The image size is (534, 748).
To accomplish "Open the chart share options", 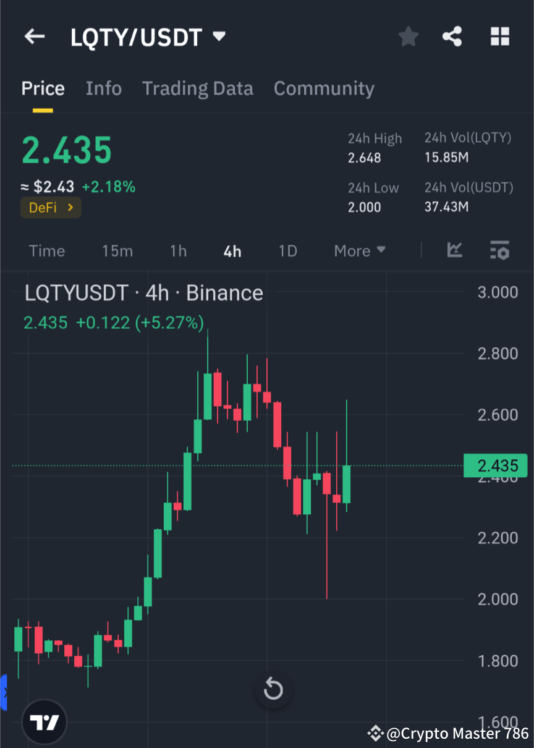I will (452, 36).
